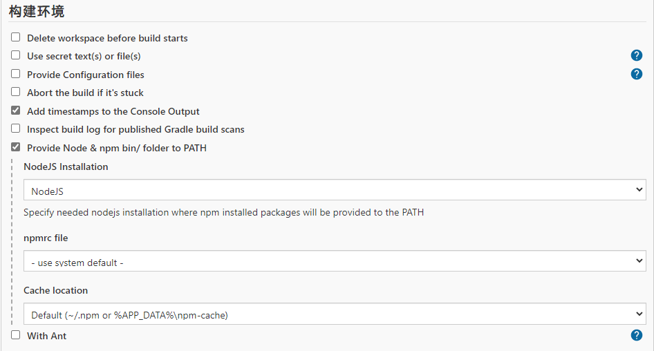The width and height of the screenshot is (654, 351).
Task: Open the Cache location dropdown
Action: coord(335,314)
